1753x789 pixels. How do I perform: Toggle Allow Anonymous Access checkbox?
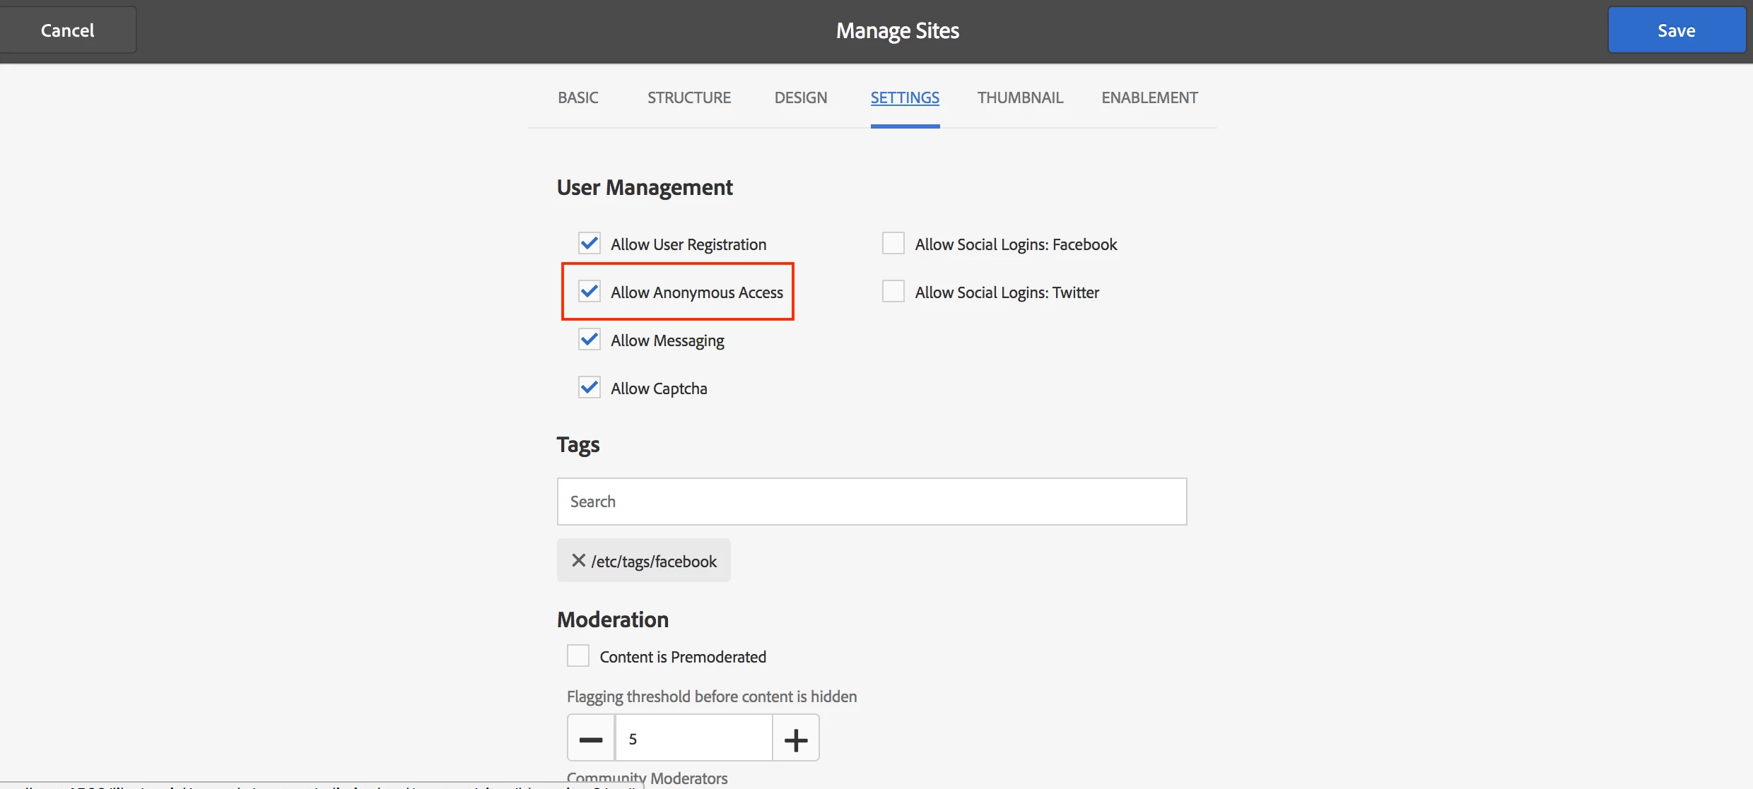point(590,292)
